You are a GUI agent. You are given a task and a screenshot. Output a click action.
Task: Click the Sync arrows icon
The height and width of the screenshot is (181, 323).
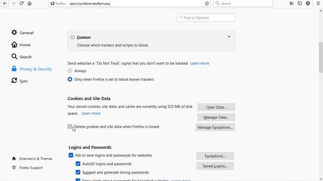pos(14,80)
